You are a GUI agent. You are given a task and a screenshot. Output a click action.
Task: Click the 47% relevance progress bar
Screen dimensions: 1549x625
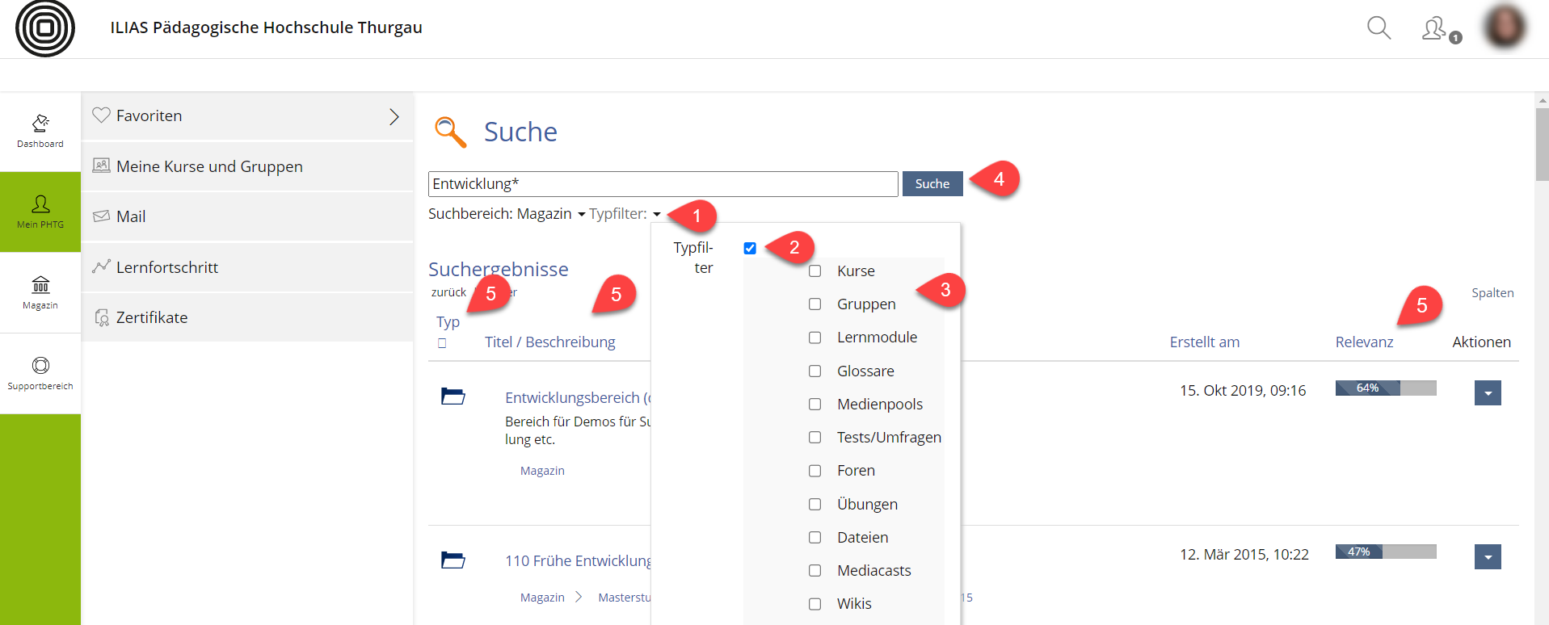pyautogui.click(x=1385, y=552)
